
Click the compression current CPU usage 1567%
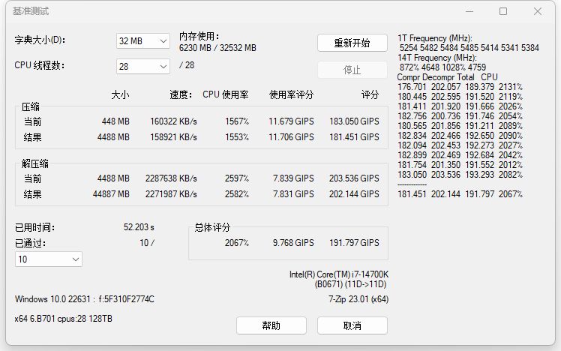tap(237, 121)
